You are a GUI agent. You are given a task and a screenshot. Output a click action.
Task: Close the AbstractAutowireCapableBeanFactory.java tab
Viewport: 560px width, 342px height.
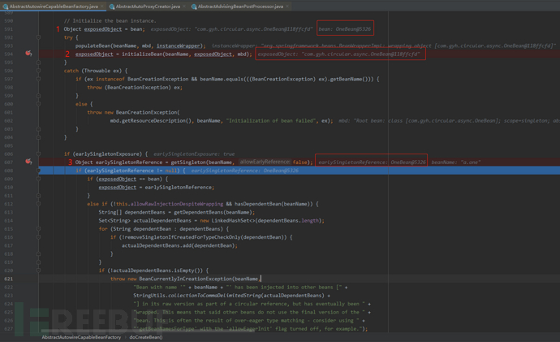(x=102, y=6)
